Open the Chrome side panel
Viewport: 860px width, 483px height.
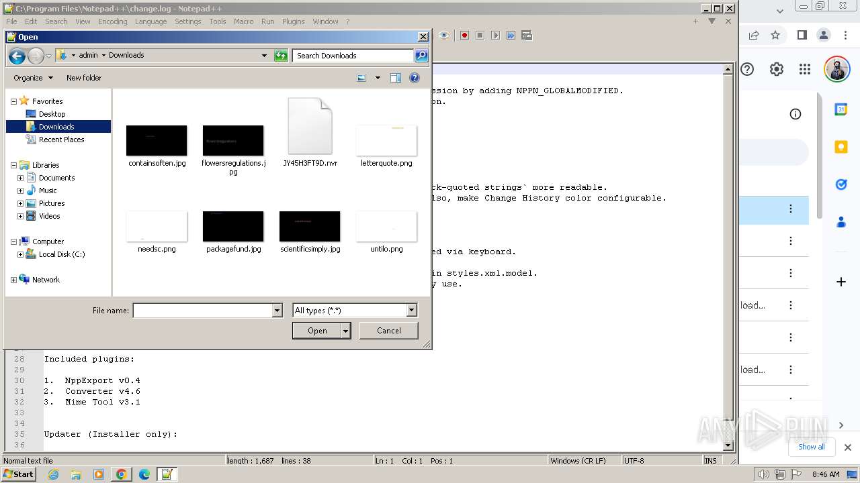tap(802, 35)
